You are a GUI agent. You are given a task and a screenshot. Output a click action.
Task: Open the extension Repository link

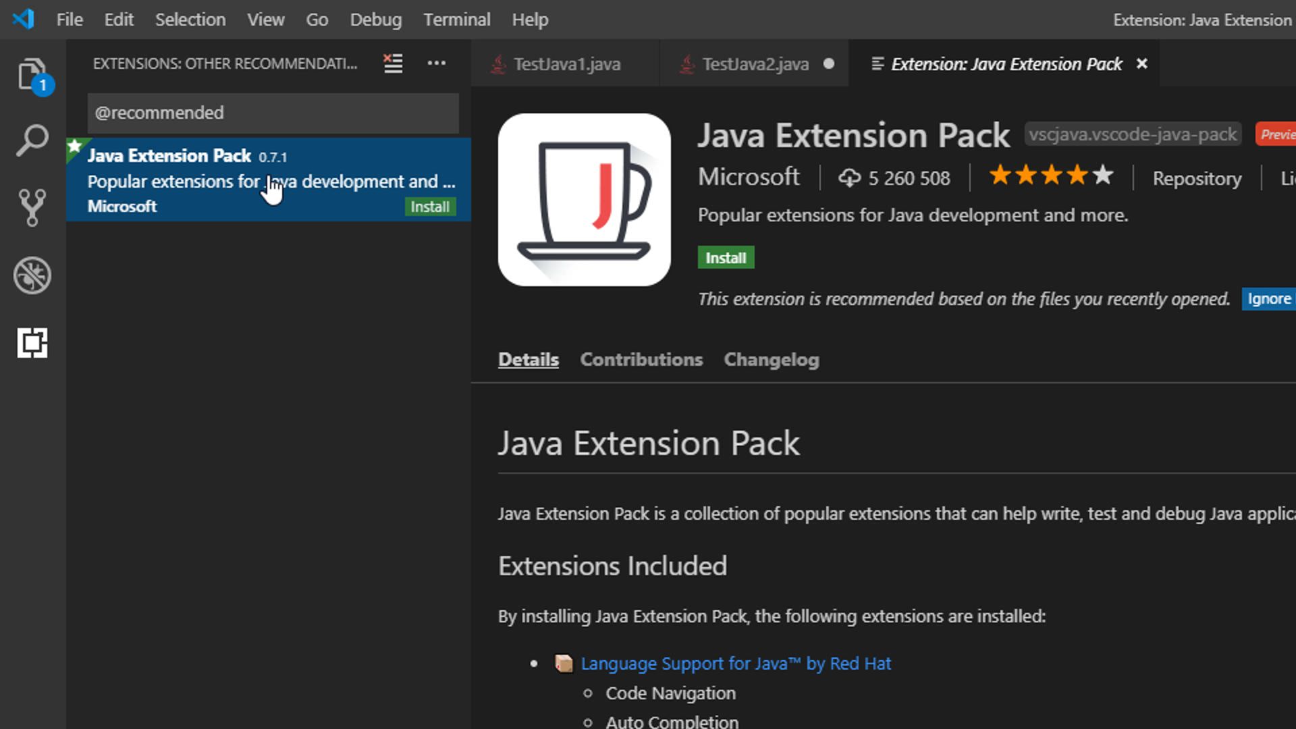(x=1197, y=178)
